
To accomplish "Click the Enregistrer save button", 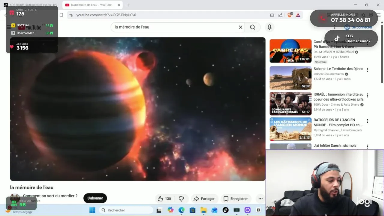I will click(x=236, y=199).
